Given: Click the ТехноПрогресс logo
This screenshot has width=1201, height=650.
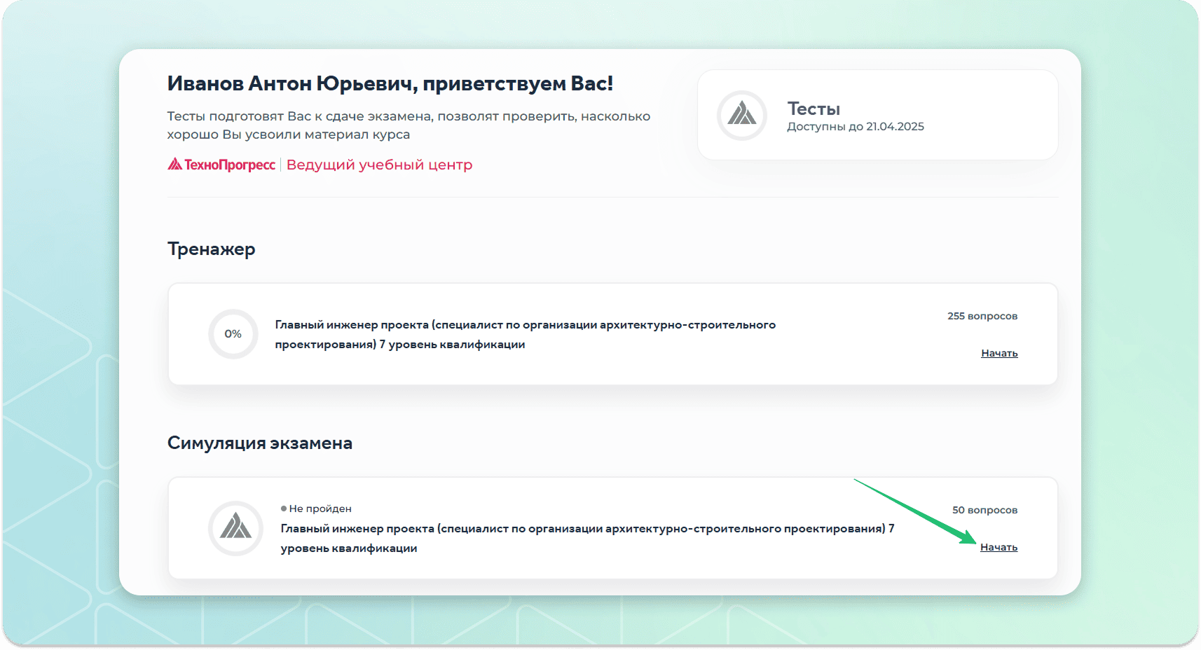Looking at the screenshot, I should 221,165.
